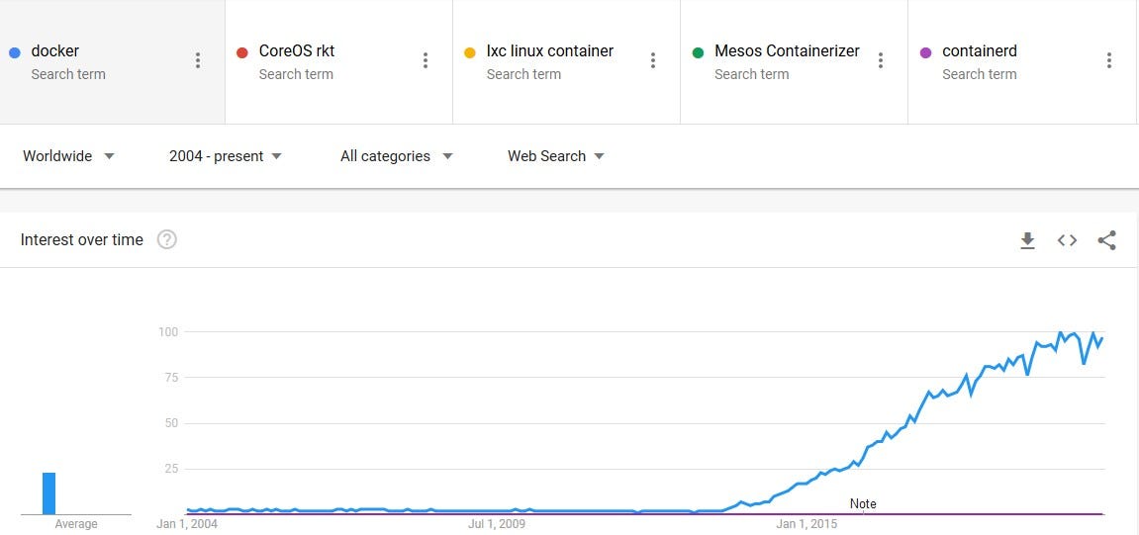
Task: Click the purple containerd color dot
Action: coord(926,52)
